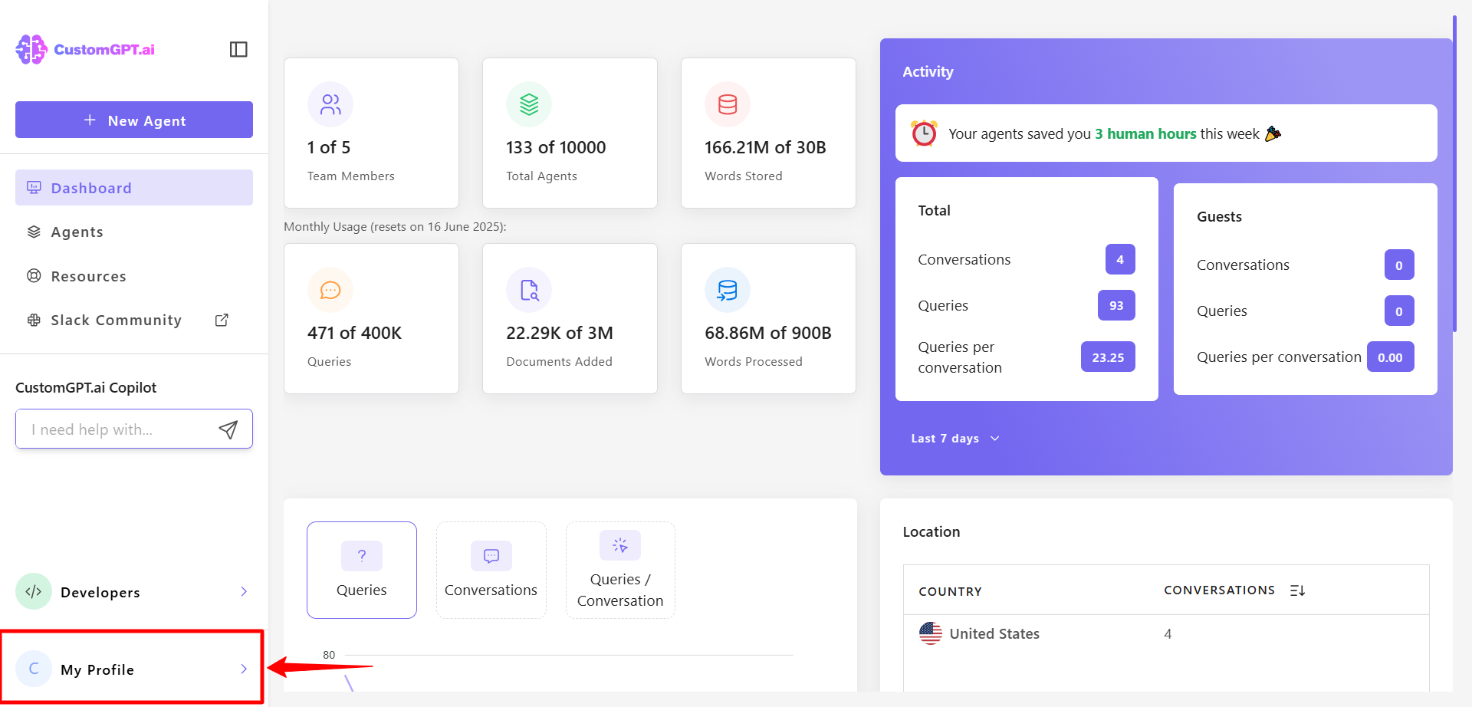The height and width of the screenshot is (707, 1472).
Task: Click Total Queries badge showing 93
Action: point(1116,305)
